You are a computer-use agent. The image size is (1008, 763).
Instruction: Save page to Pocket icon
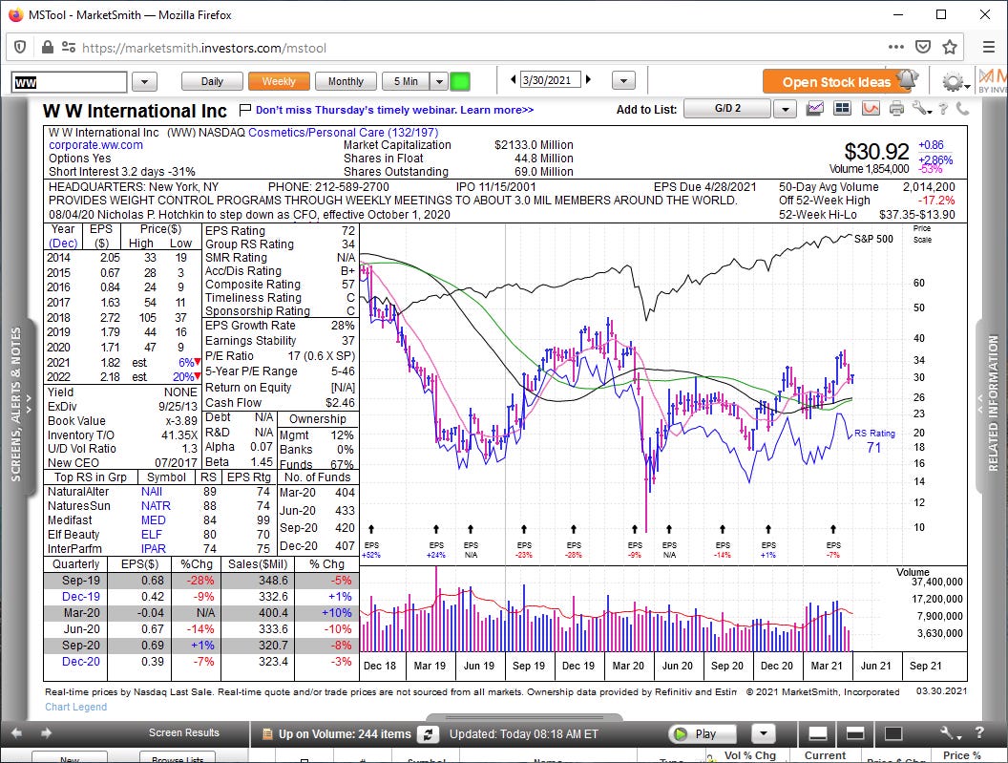922,47
